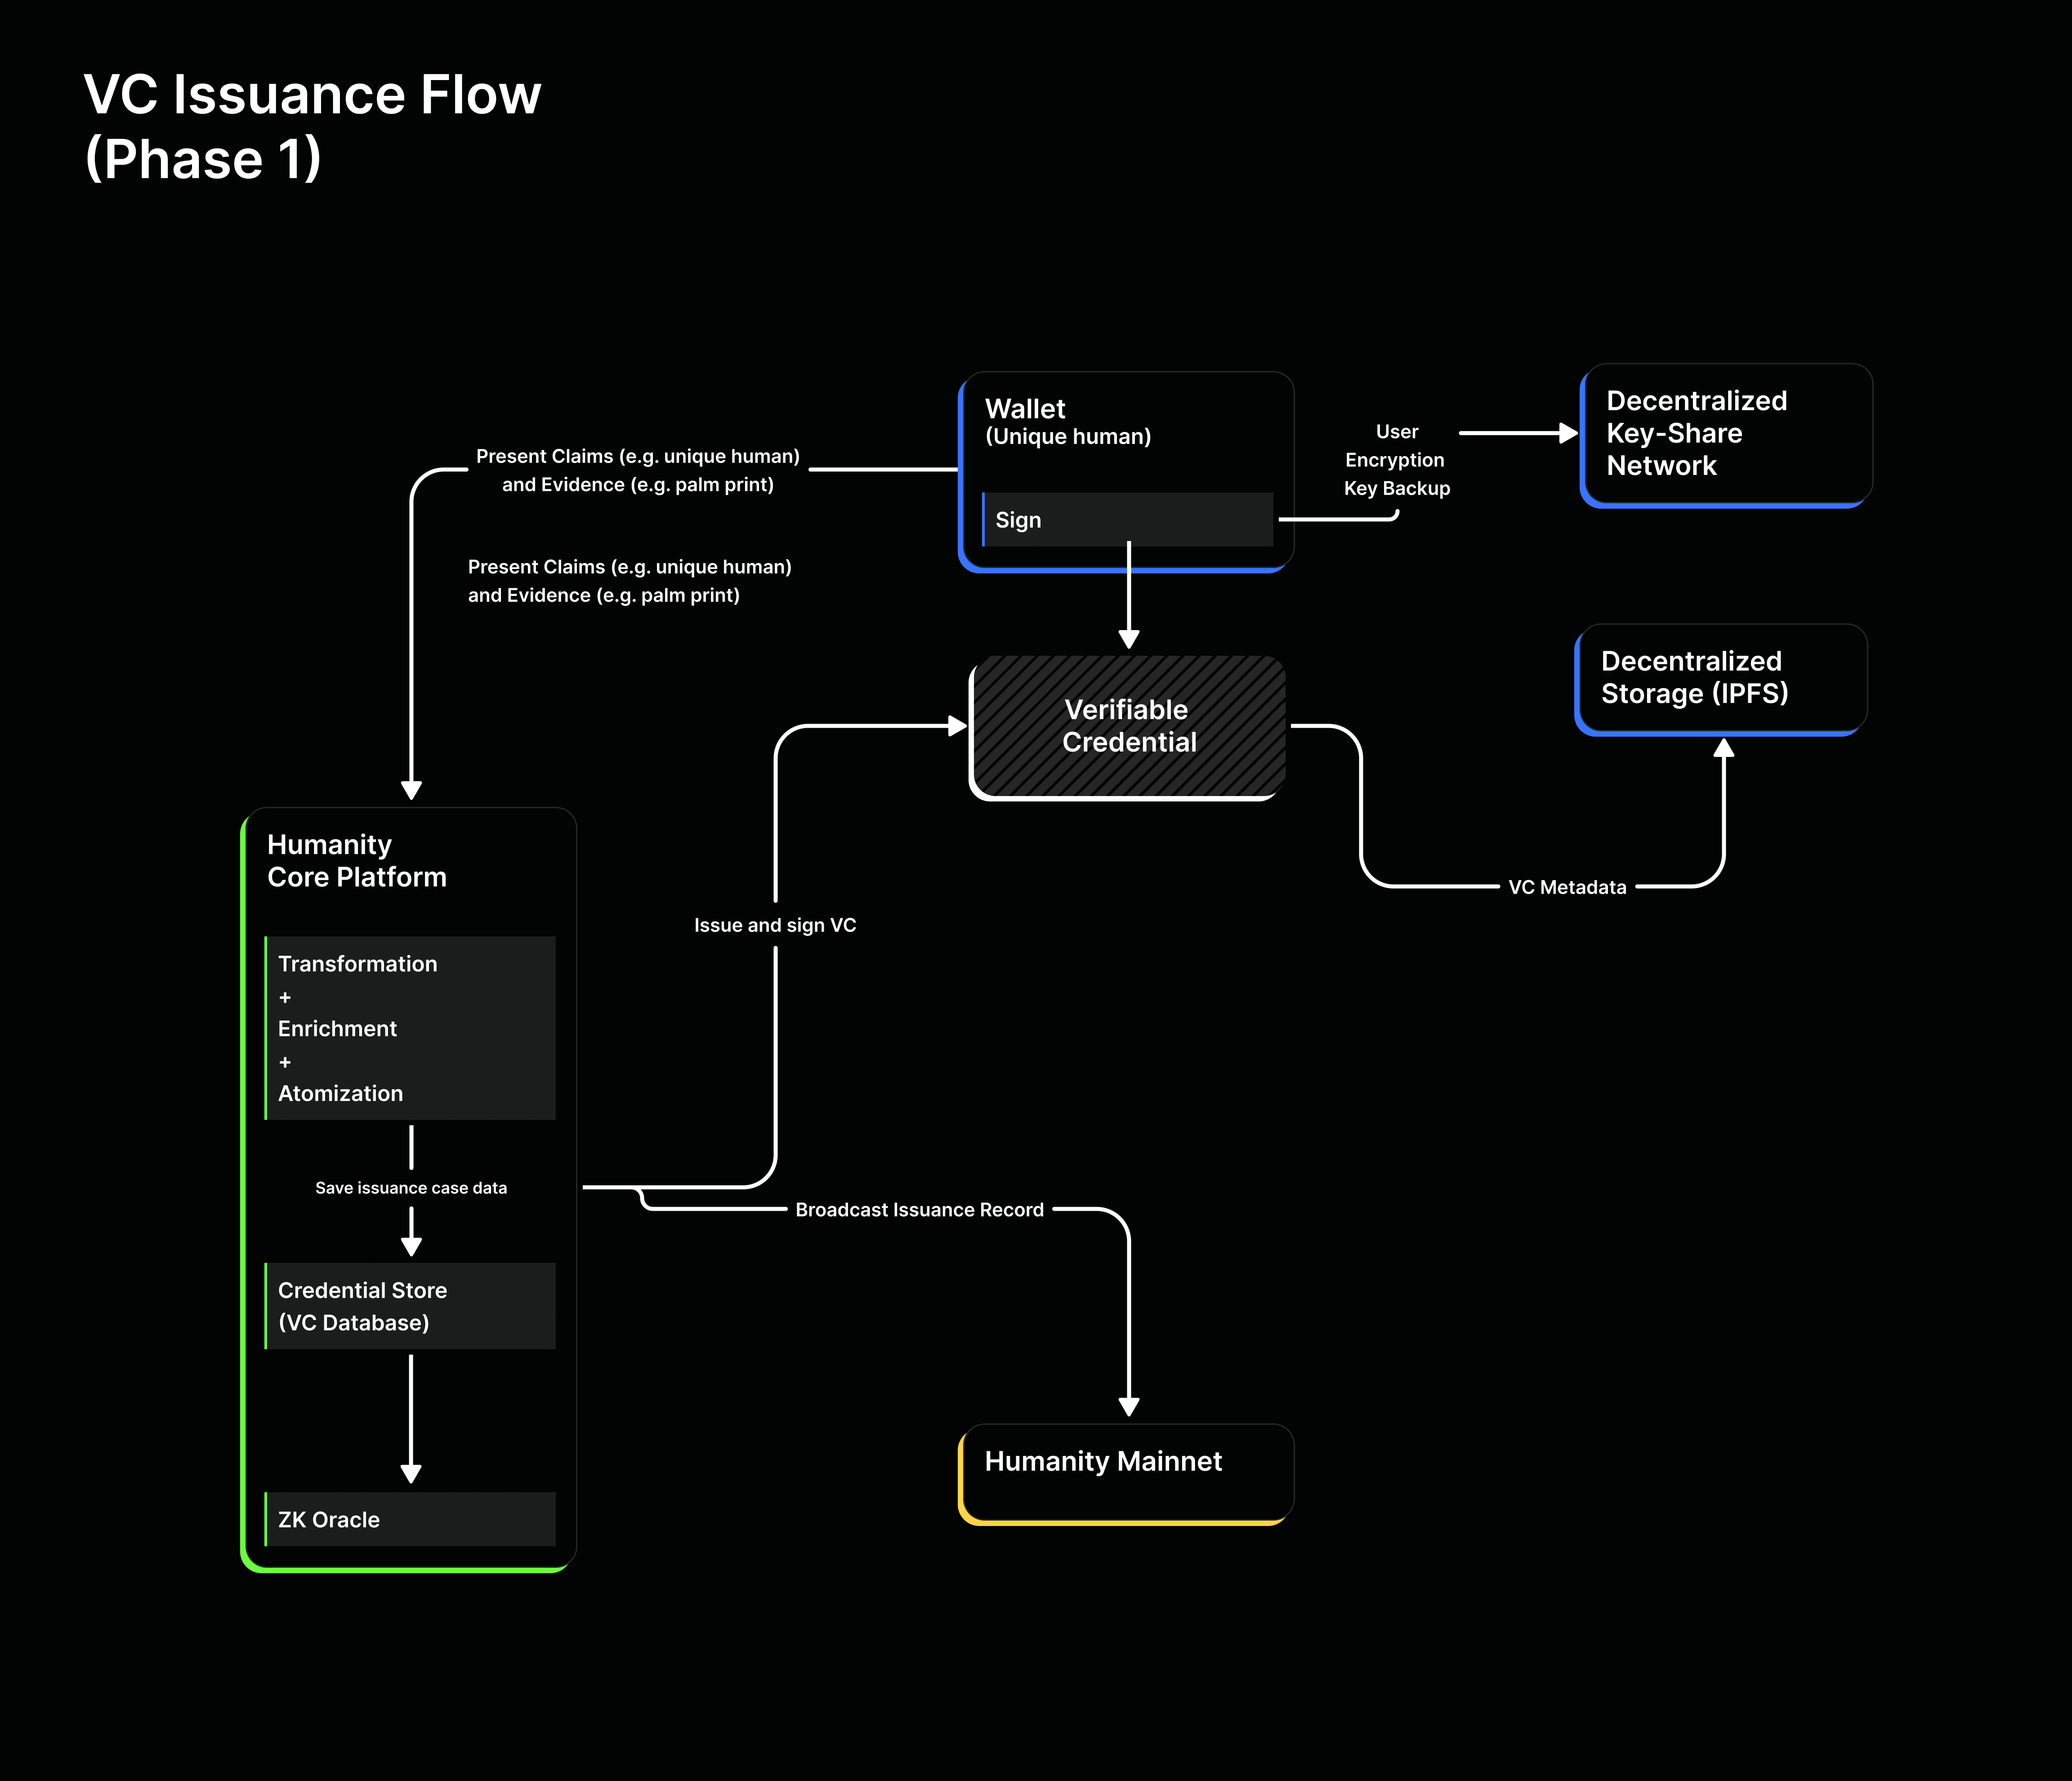Click arrowhead pointing into Key-Share Network

coord(1568,433)
